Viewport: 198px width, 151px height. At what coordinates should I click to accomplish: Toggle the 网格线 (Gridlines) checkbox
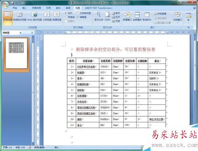click(66, 17)
